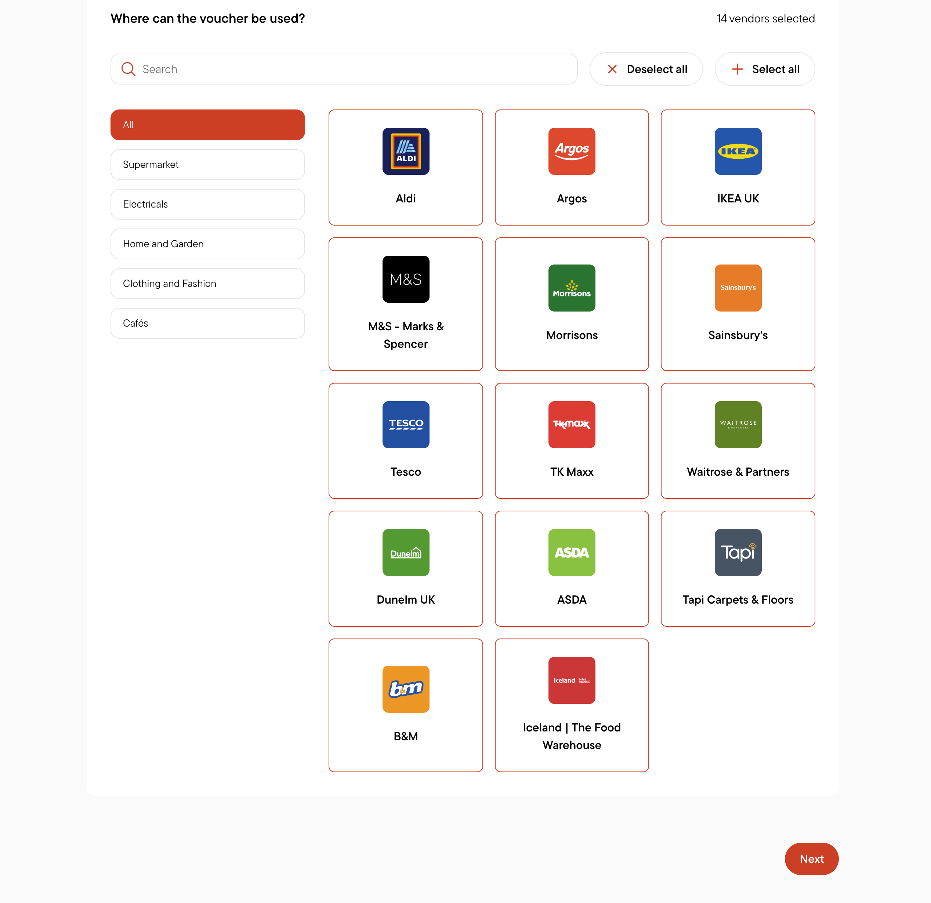931x903 pixels.
Task: Click the Dunelm logo icon
Action: (x=406, y=552)
